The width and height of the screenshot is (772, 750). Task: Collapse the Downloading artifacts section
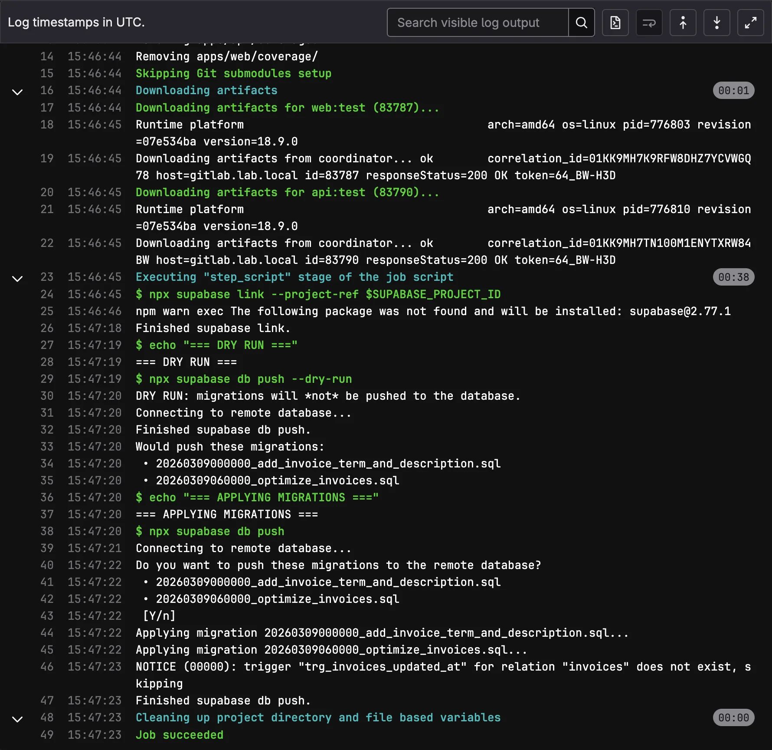point(17,92)
